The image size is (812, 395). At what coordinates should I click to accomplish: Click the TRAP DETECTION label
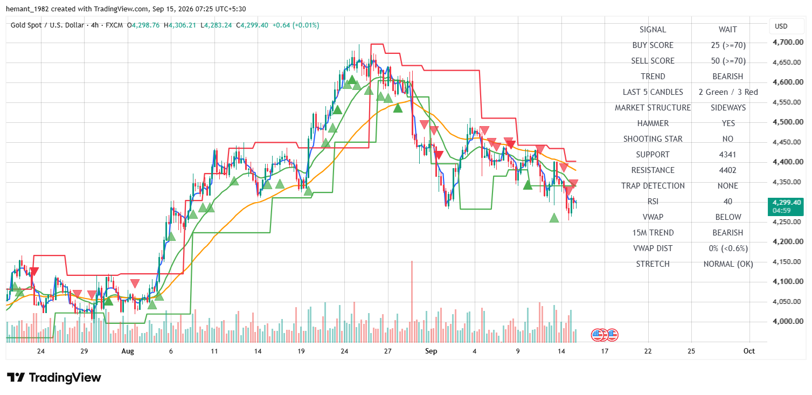click(653, 186)
